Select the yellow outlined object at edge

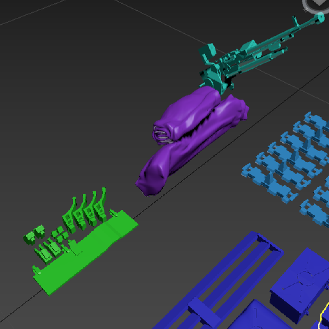pos(324,317)
